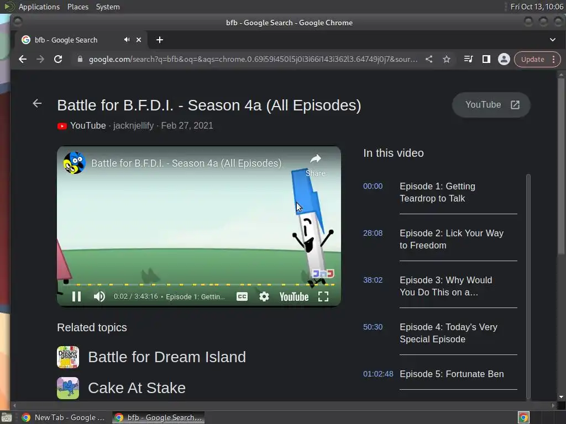This screenshot has width=566, height=424.
Task: Open the window menu button in titlebar
Action: click(17, 22)
